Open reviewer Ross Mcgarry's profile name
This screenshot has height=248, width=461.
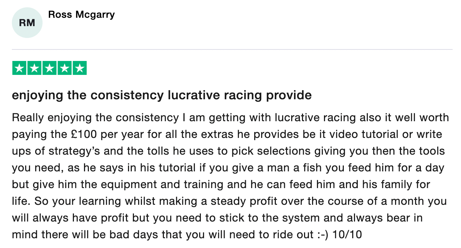point(81,15)
